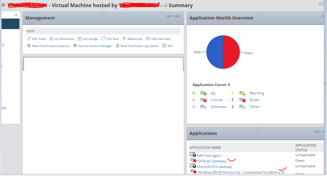The width and height of the screenshot is (327, 176).
Task: Click the BAE Host Agent application icon
Action: pyautogui.click(x=193, y=155)
